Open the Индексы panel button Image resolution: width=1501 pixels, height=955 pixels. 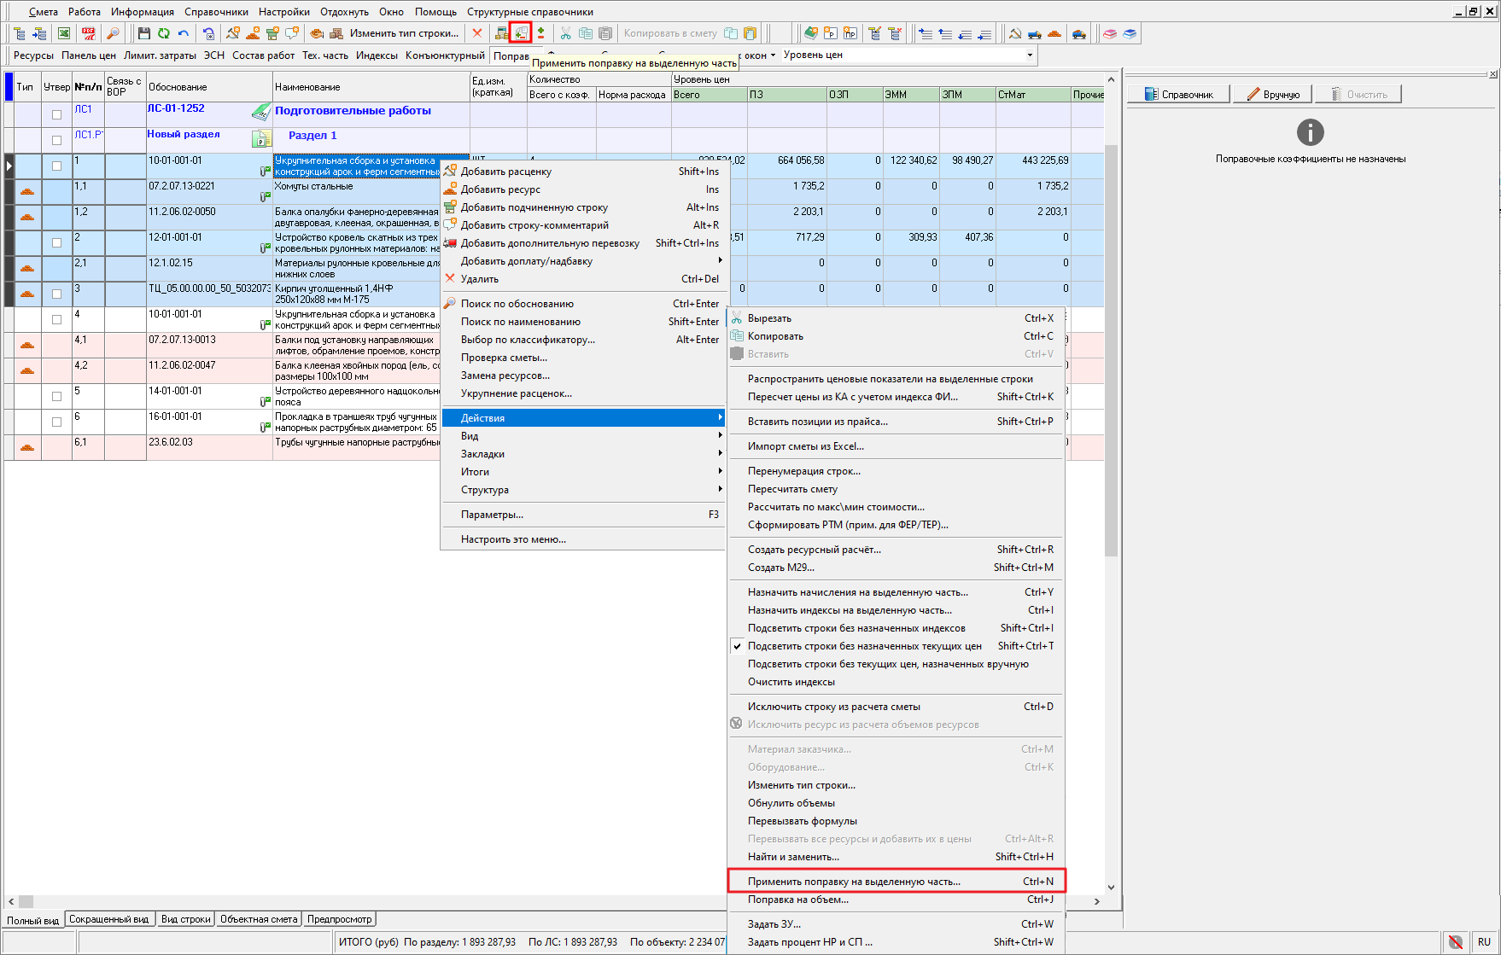click(x=377, y=55)
